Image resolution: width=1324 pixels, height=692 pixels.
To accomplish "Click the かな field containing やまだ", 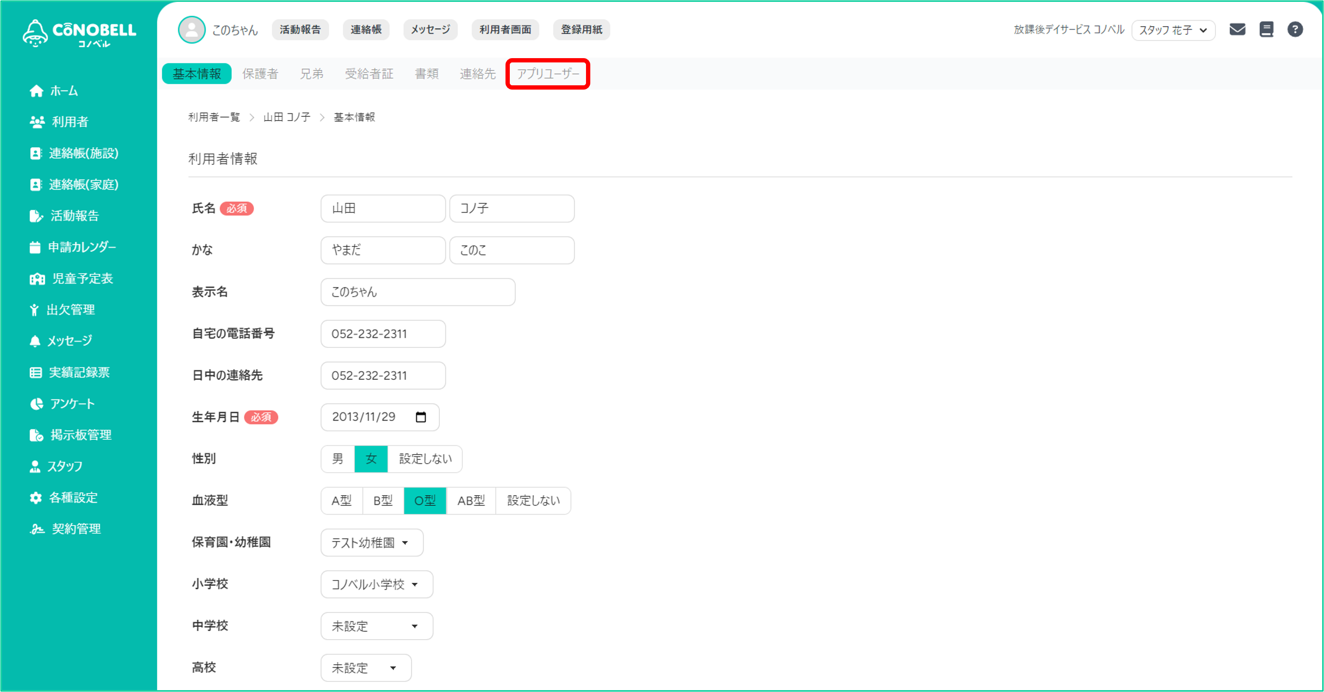I will (383, 250).
